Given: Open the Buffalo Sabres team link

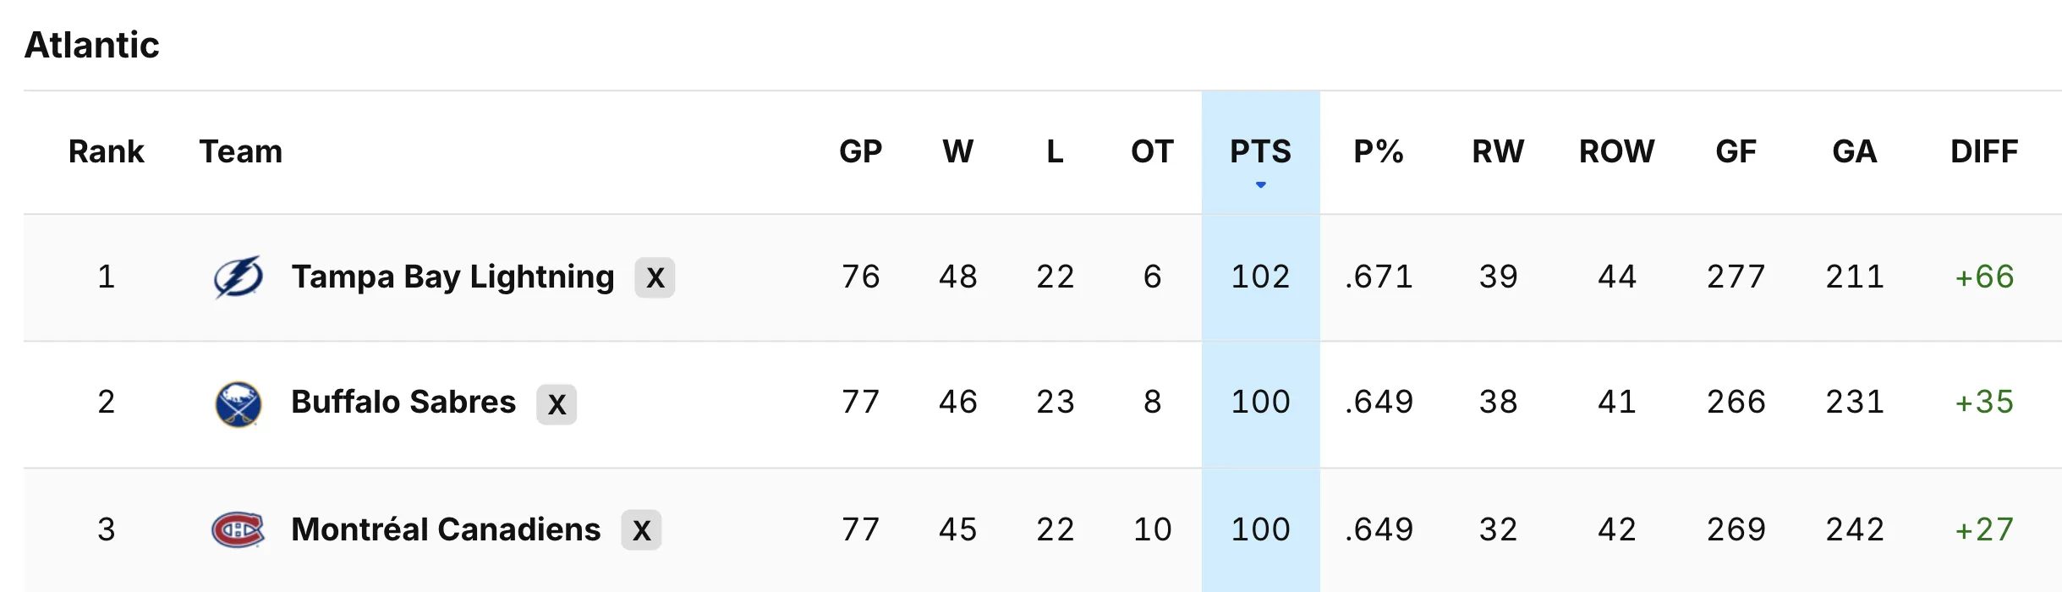Looking at the screenshot, I should click(x=403, y=402).
